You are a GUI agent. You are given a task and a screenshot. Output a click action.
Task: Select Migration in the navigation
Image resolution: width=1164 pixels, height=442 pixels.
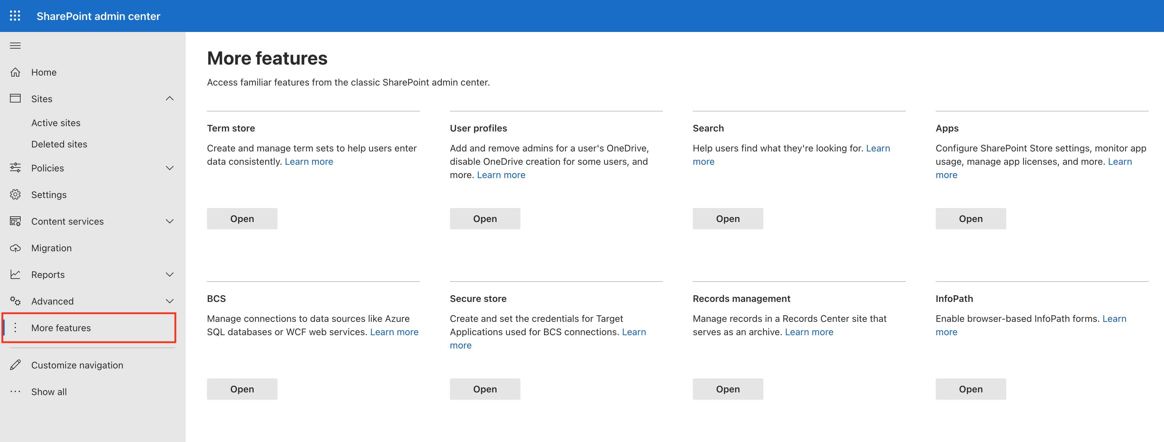click(52, 248)
